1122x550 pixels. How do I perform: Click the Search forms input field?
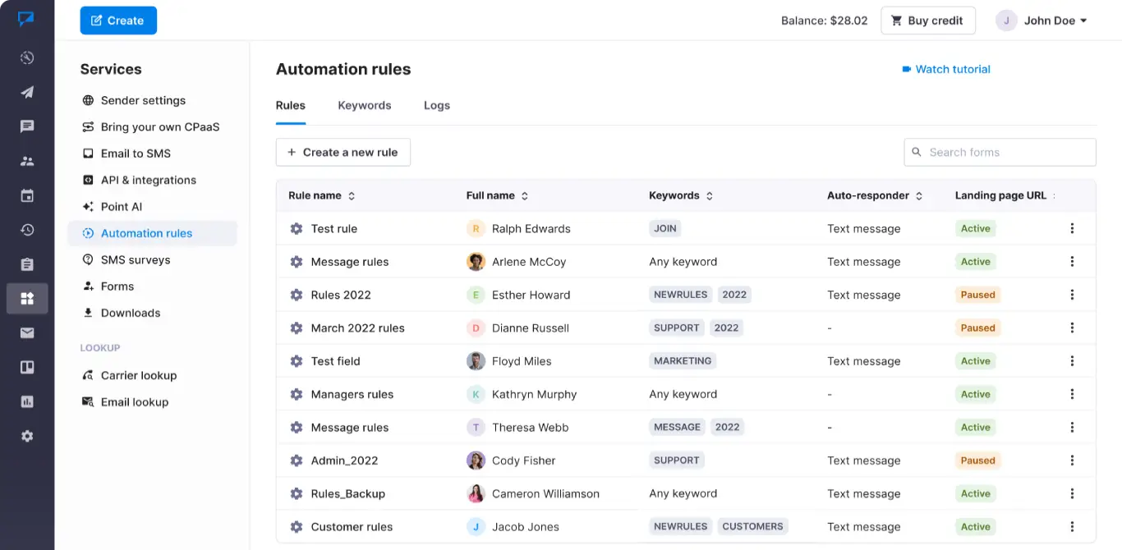coord(1007,153)
